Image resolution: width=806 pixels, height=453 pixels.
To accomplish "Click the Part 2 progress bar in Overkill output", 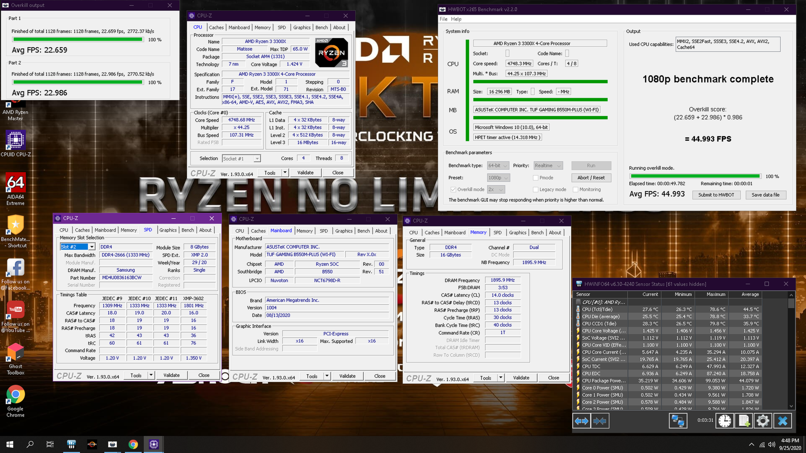I will click(78, 82).
